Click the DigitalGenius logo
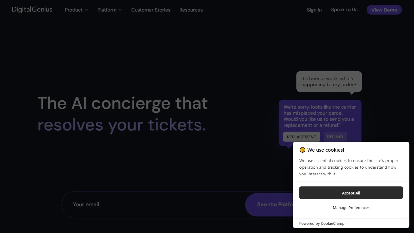This screenshot has height=233, width=414. click(x=32, y=10)
